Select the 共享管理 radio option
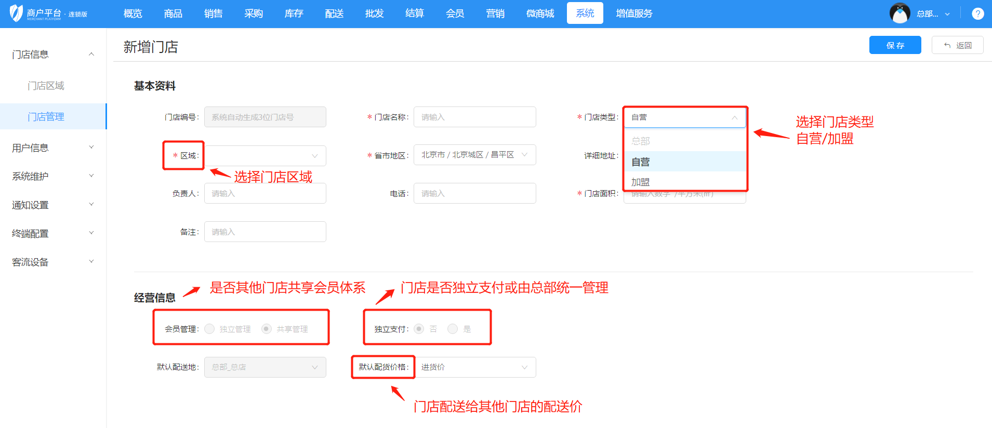 (x=267, y=329)
